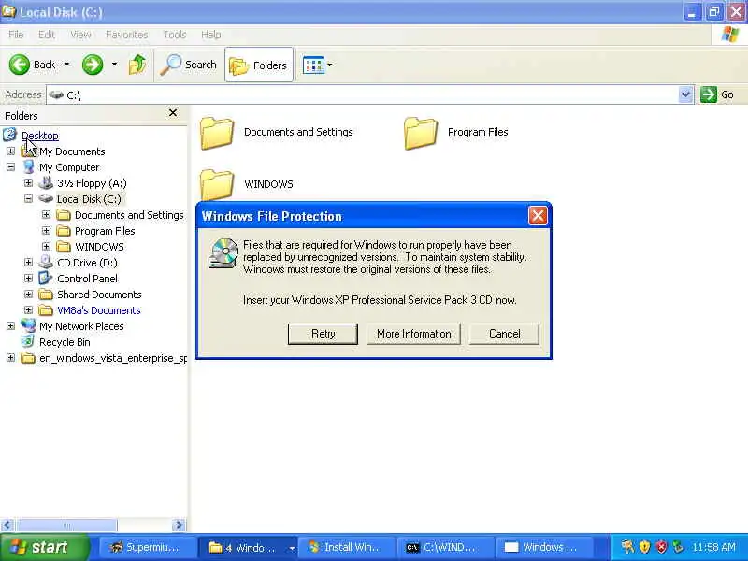Select the Control Panel icon in the tree
This screenshot has width=748, height=561.
coord(46,278)
